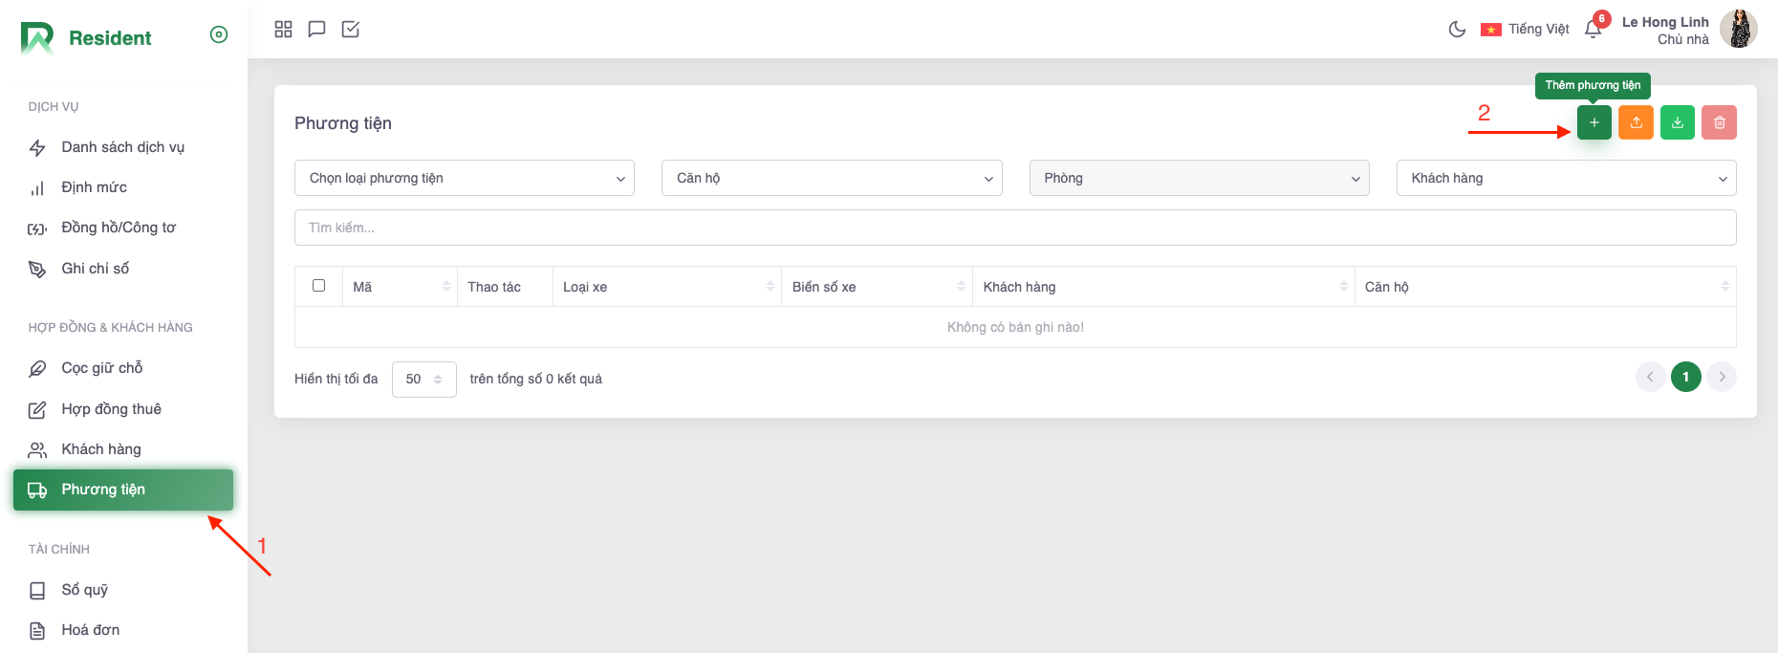Image resolution: width=1778 pixels, height=653 pixels.
Task: Change the page size 50 stepper
Action: click(x=423, y=380)
